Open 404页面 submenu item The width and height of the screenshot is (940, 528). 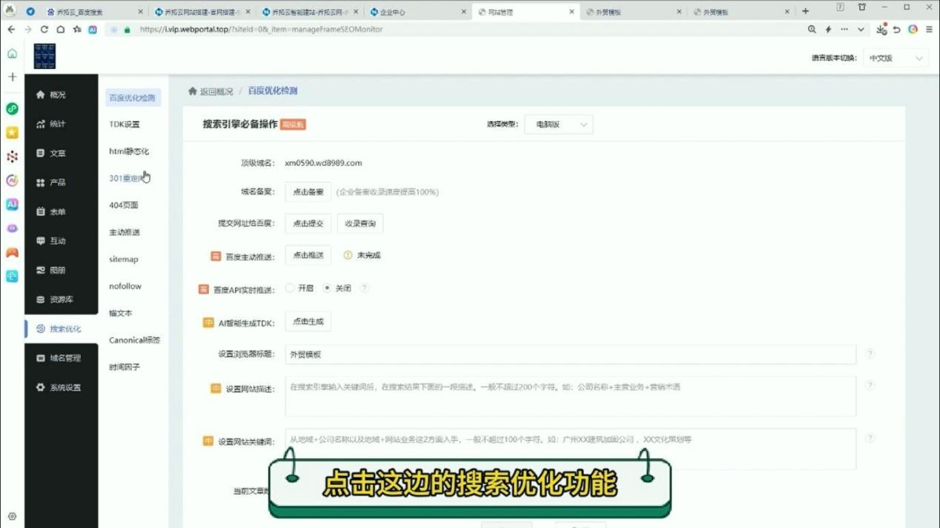click(124, 205)
